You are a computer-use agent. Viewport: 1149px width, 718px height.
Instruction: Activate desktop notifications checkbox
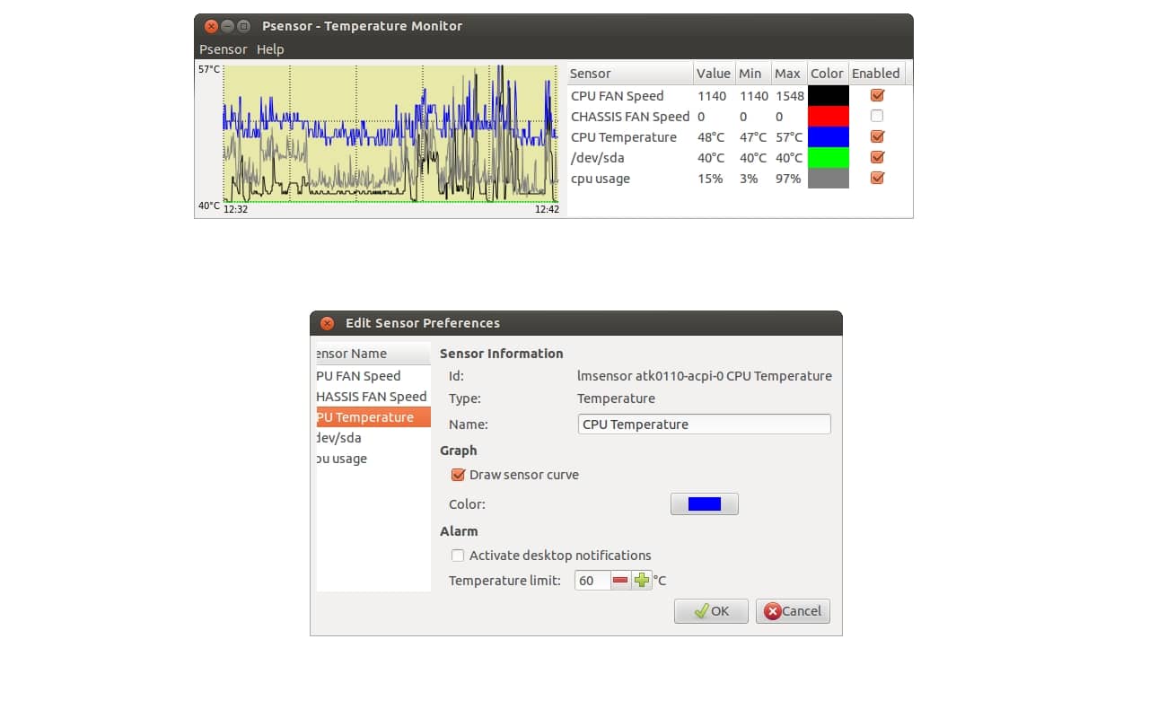(x=458, y=556)
